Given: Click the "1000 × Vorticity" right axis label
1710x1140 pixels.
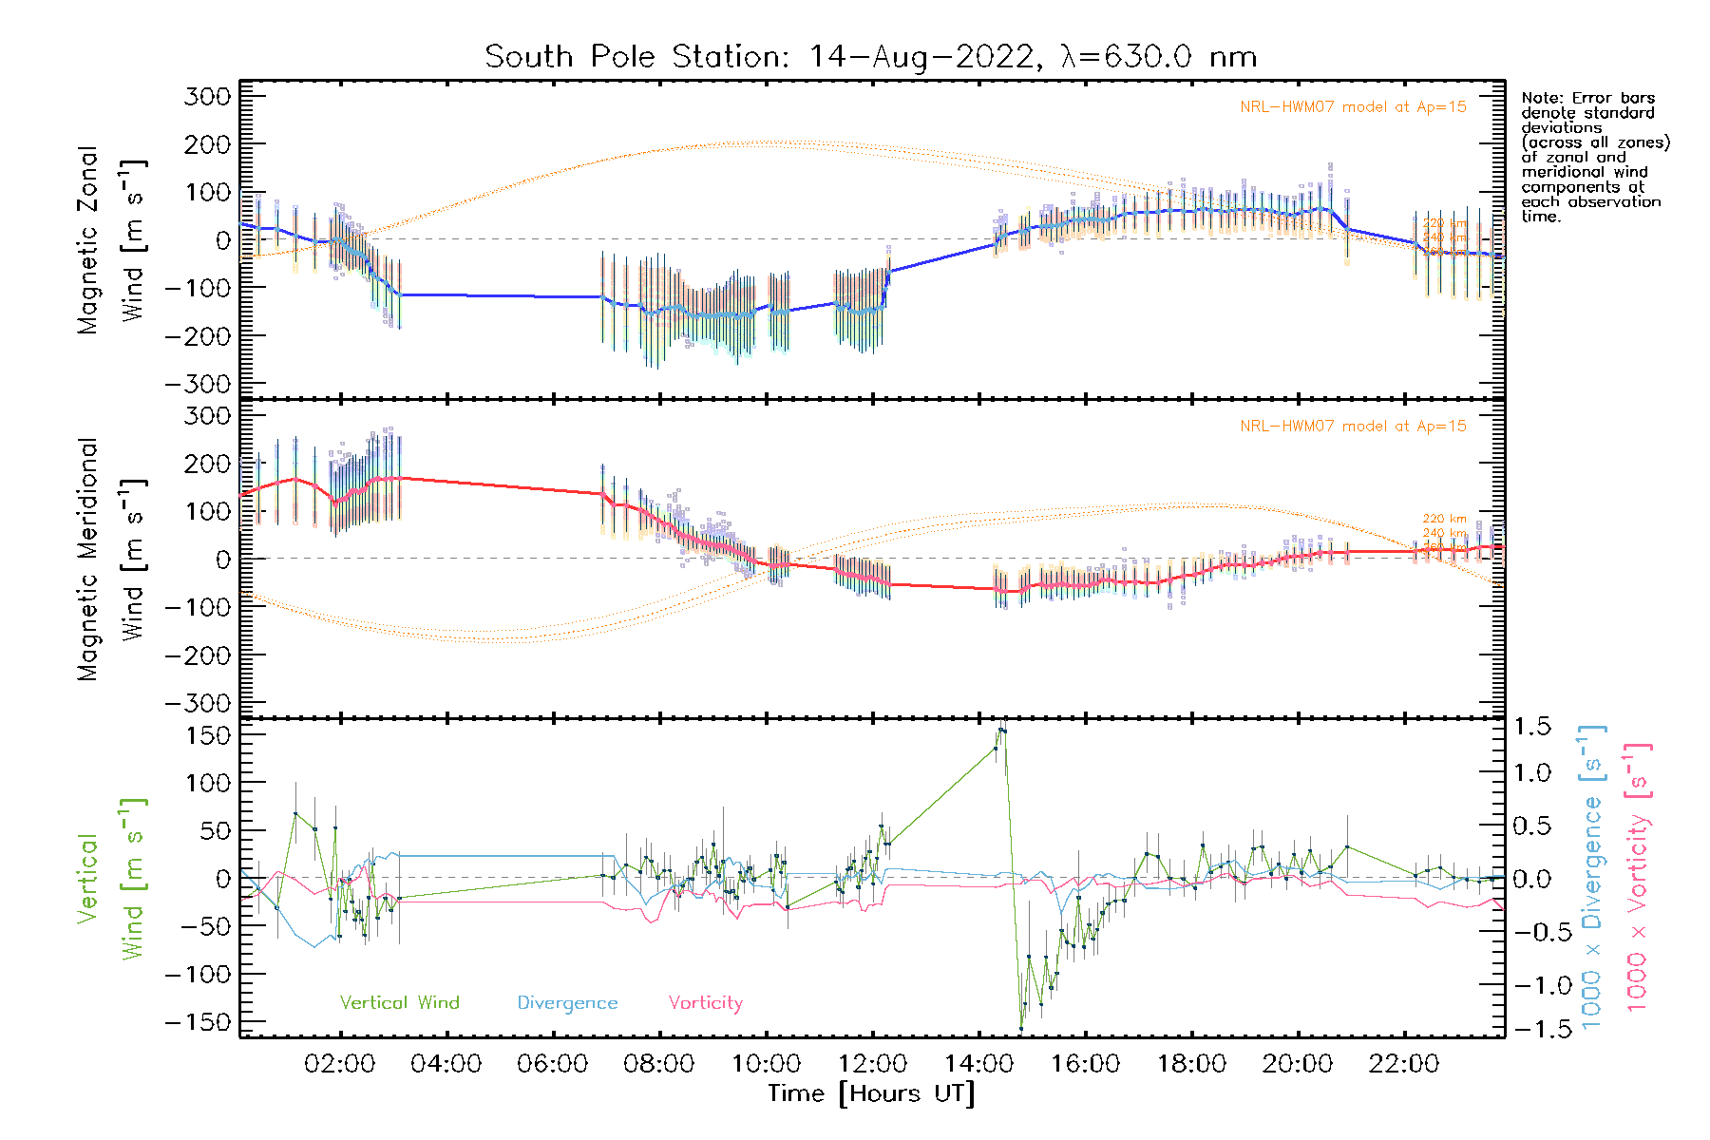Looking at the screenshot, I should coord(1637,879).
